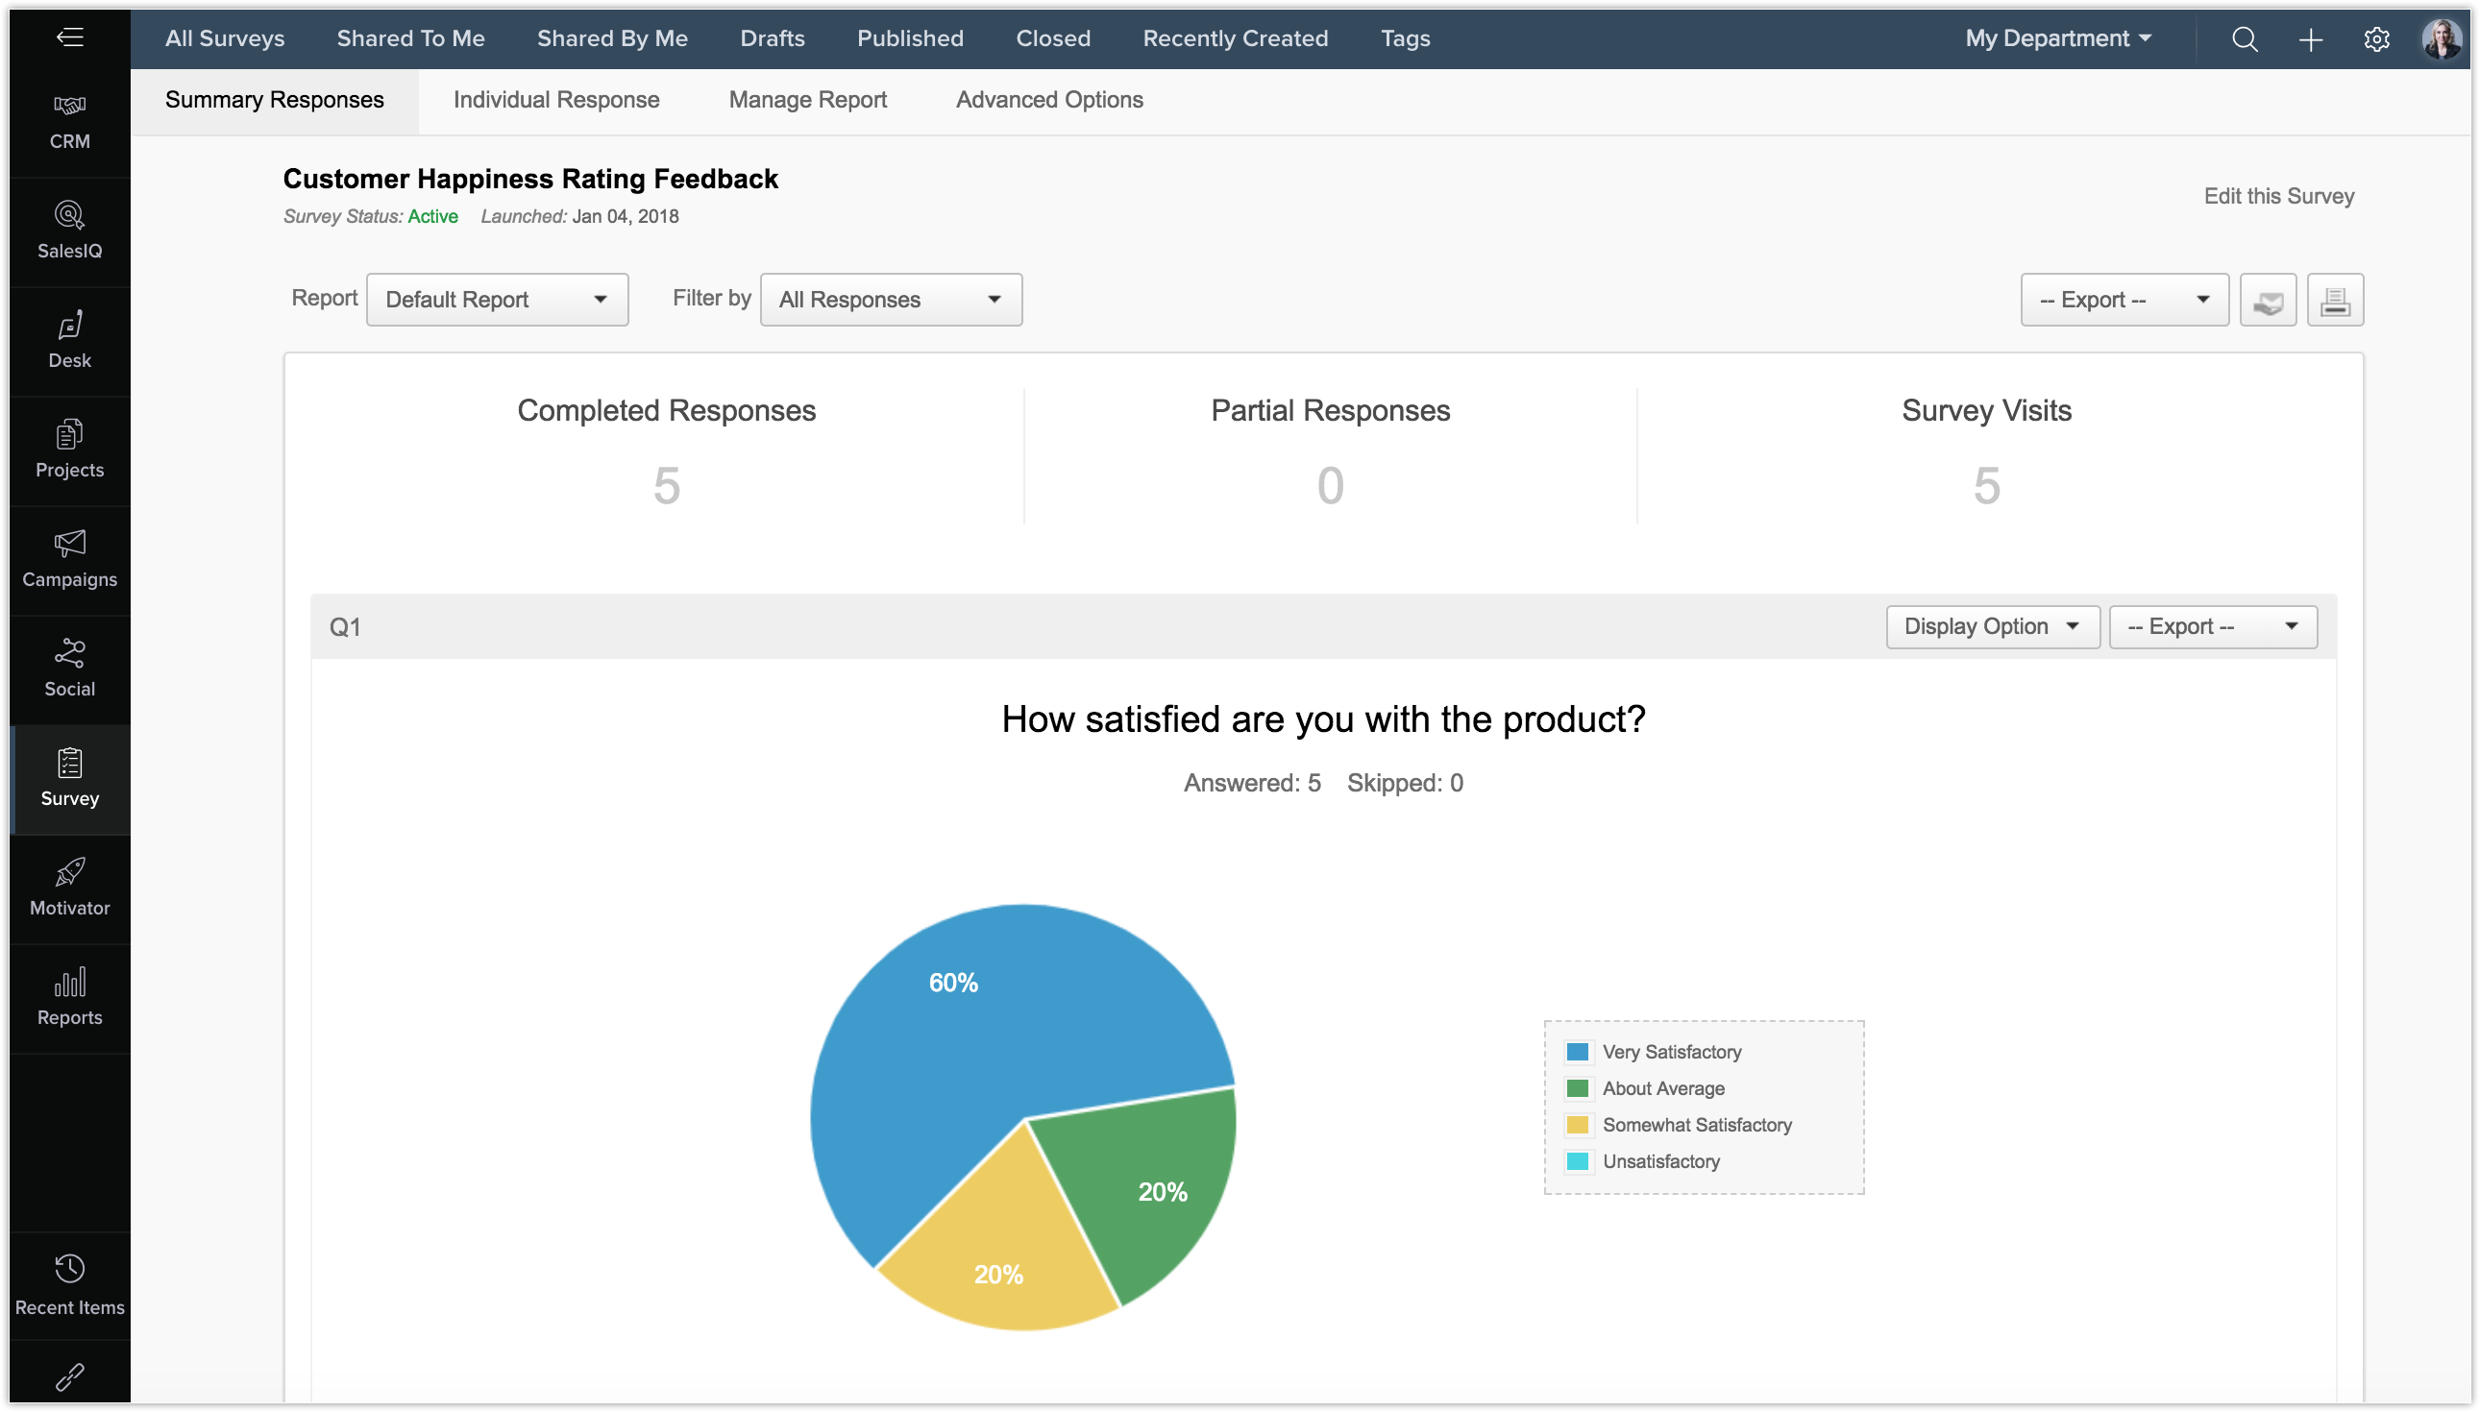Viewport: 2480px width, 1412px height.
Task: Collapse the sidebar menu icon
Action: 69,37
